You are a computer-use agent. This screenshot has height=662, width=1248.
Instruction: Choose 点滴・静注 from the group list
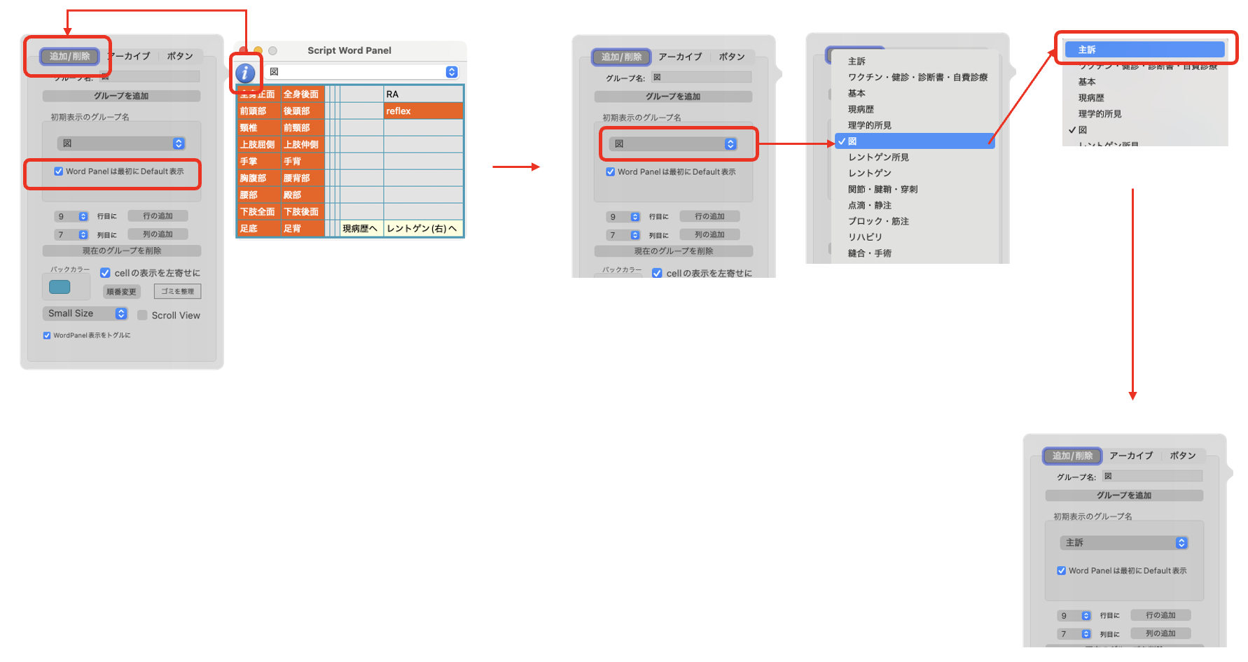[x=869, y=206]
